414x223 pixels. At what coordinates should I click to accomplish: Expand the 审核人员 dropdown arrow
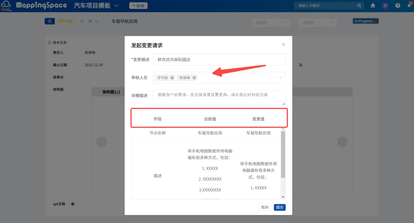click(281, 78)
